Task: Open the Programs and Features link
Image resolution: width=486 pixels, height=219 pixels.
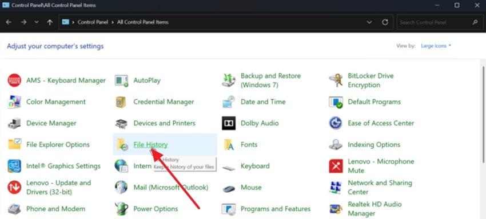Action: pos(276,209)
